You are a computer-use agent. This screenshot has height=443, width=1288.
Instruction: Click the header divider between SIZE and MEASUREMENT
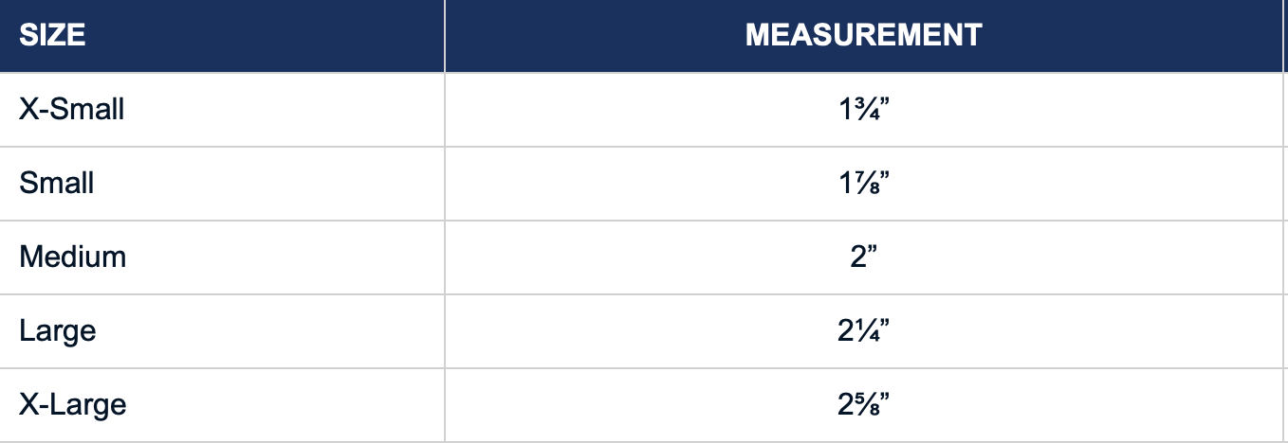pyautogui.click(x=445, y=35)
